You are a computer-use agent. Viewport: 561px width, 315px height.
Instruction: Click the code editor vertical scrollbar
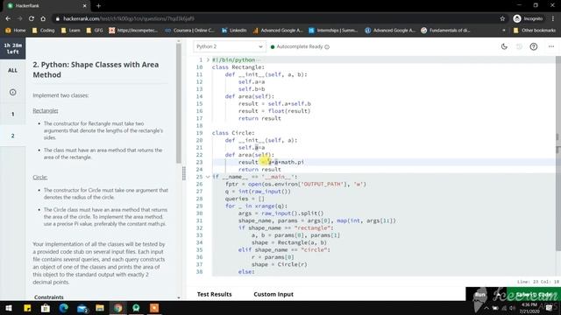pos(558,154)
